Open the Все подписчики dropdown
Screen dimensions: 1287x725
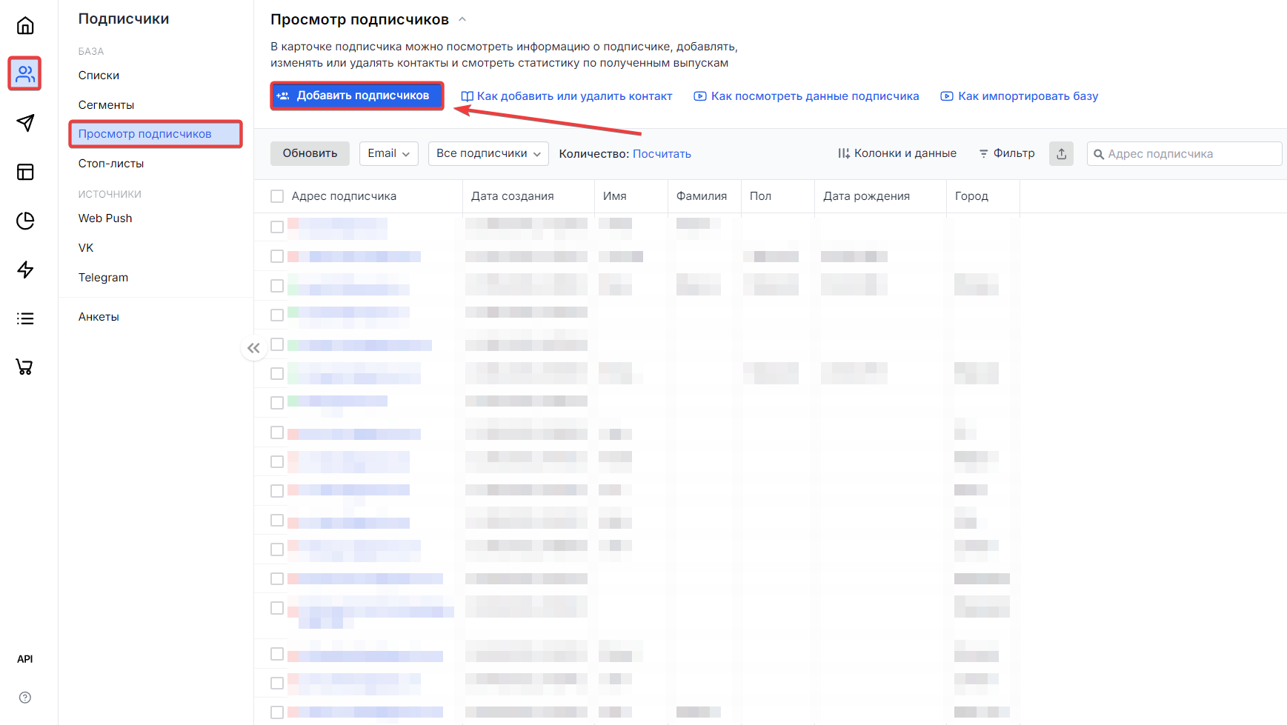(488, 153)
